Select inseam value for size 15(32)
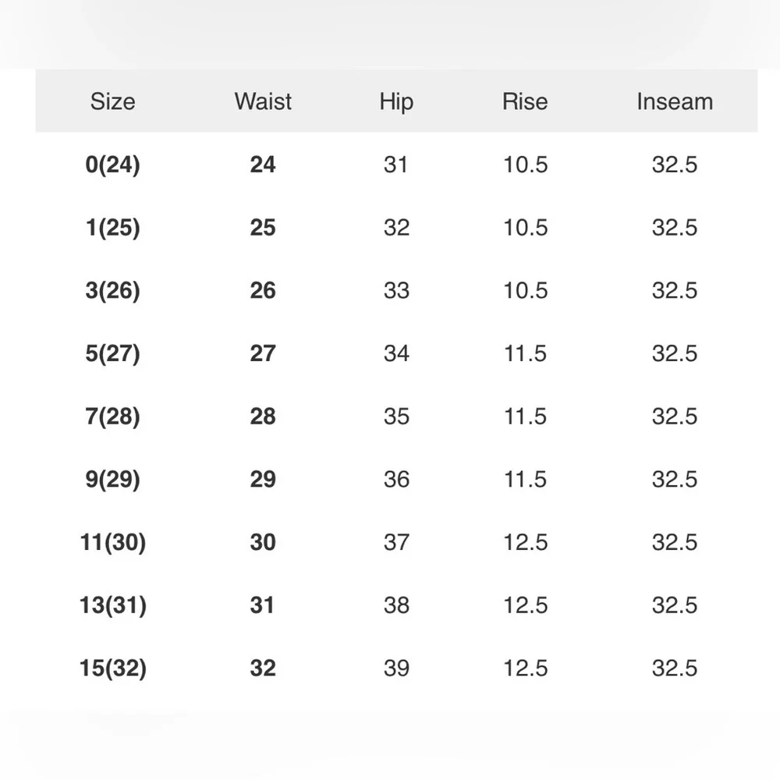This screenshot has width=780, height=780. pos(675,668)
